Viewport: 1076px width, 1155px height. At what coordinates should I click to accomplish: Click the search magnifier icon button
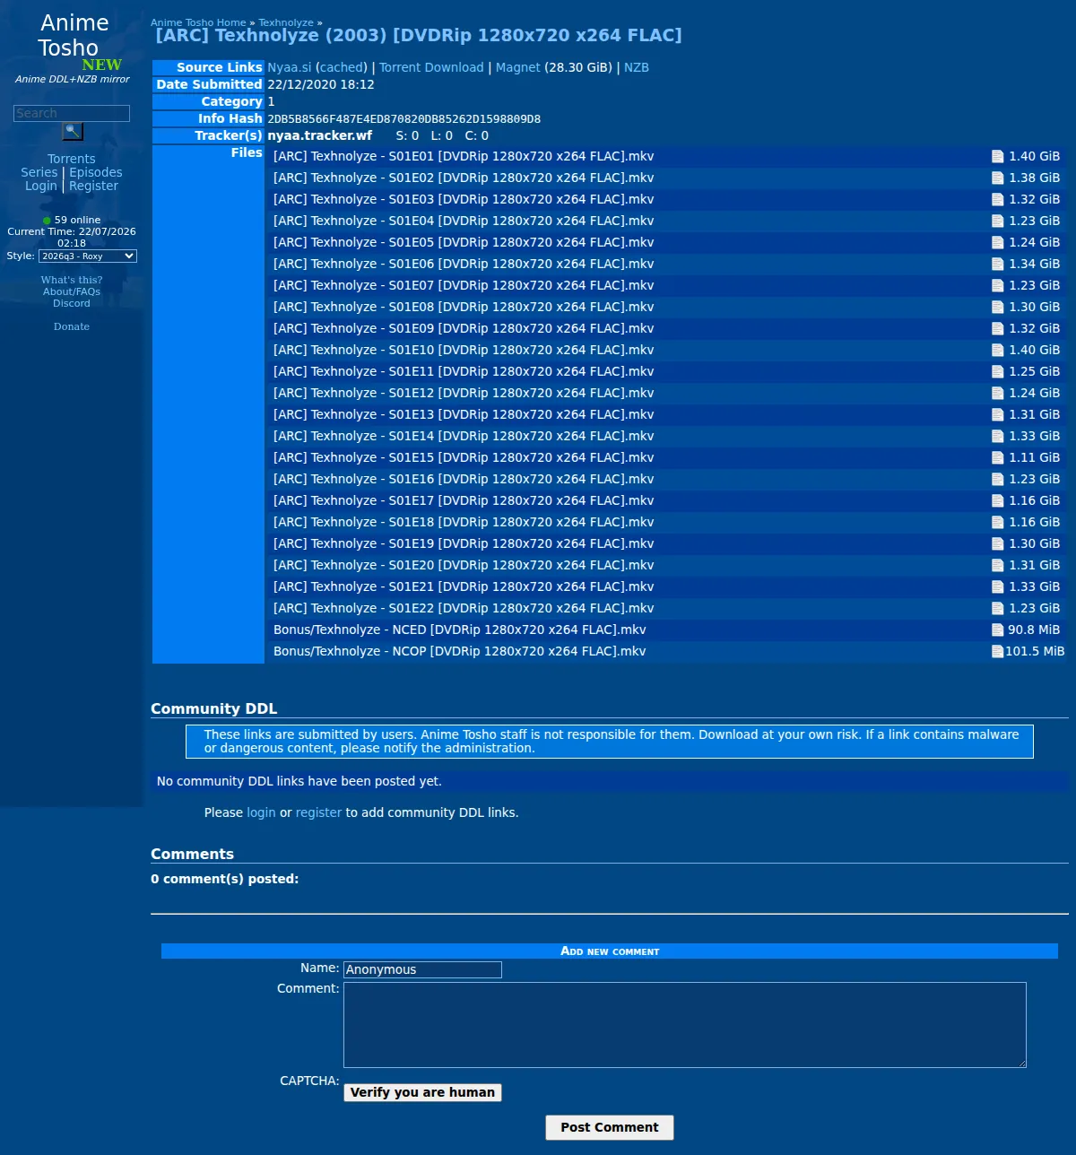coord(73,132)
